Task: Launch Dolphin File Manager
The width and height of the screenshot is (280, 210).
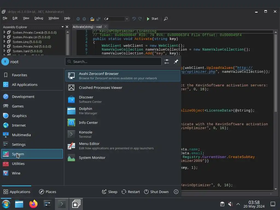Action: pos(123,111)
